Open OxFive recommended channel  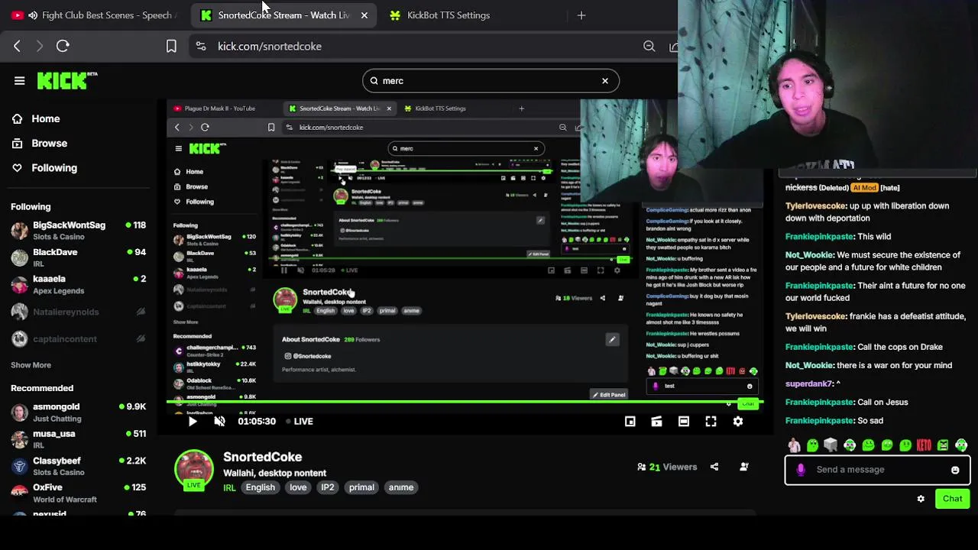click(x=78, y=493)
